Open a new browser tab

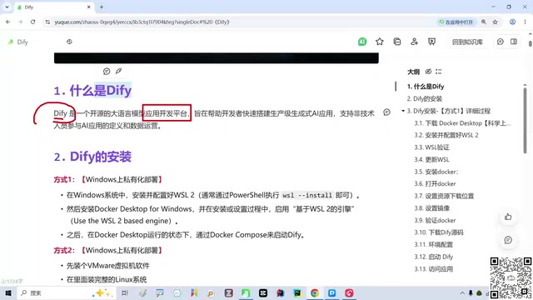point(102,7)
